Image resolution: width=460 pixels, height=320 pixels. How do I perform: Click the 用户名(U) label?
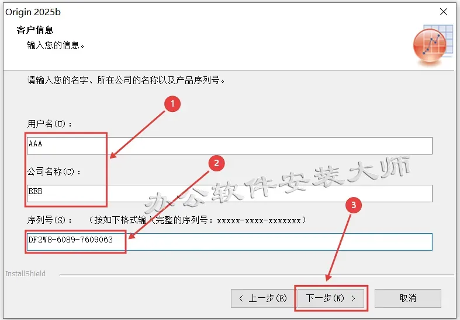pos(49,124)
